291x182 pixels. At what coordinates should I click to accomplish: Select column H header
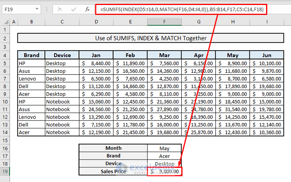pyautogui.click(x=233, y=22)
